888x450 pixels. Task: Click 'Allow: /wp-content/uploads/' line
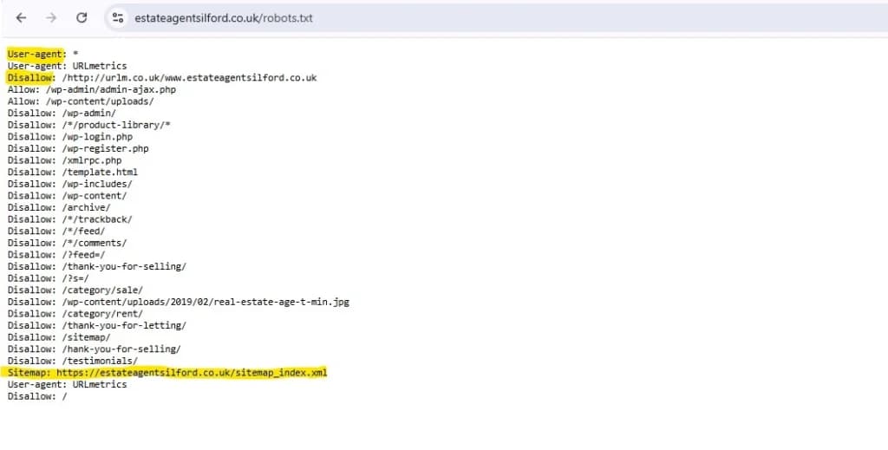tap(81, 101)
